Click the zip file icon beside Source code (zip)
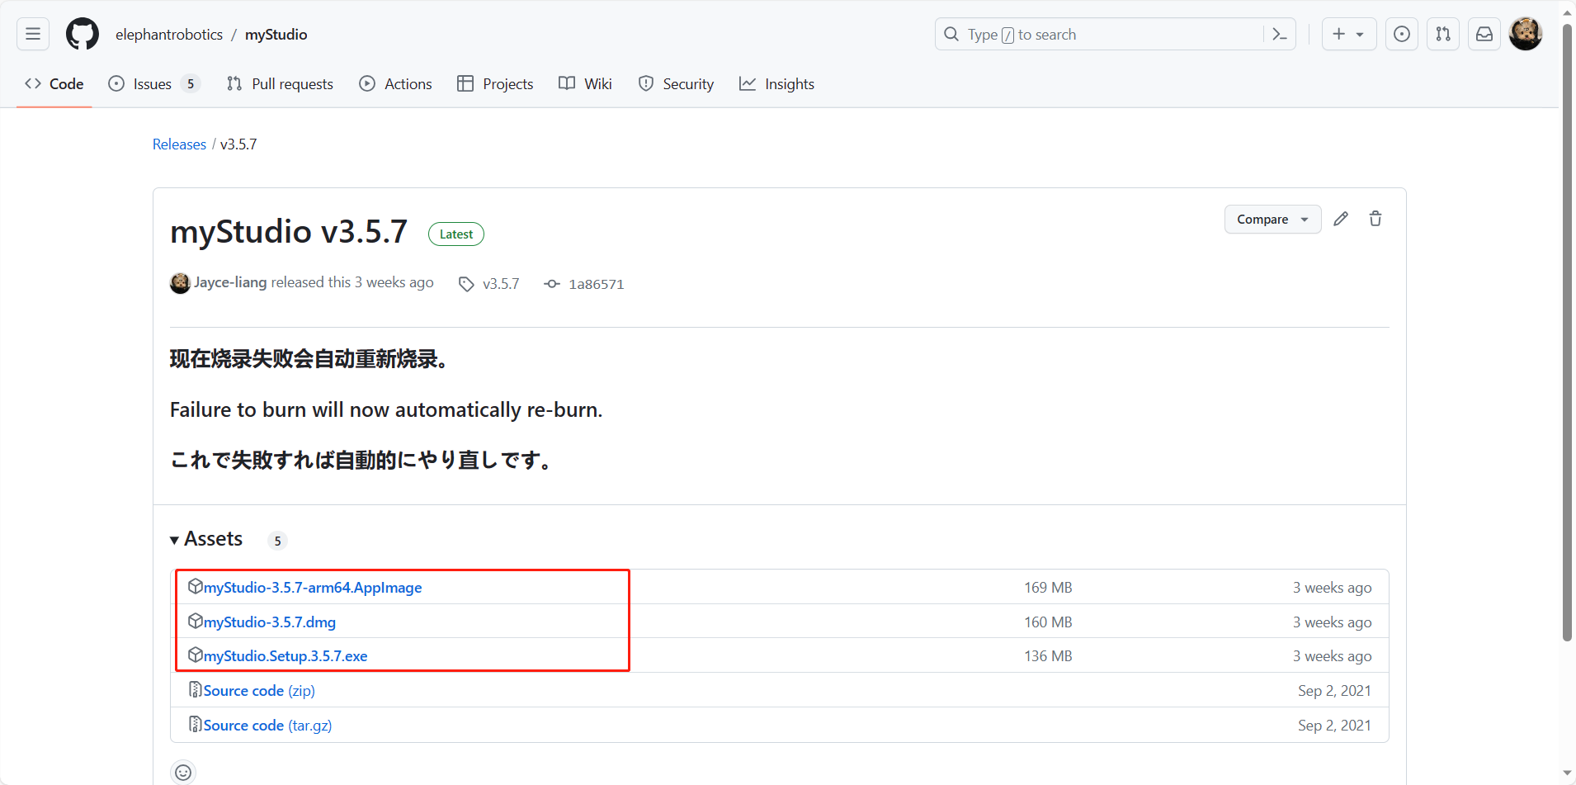The height and width of the screenshot is (785, 1576). 196,689
